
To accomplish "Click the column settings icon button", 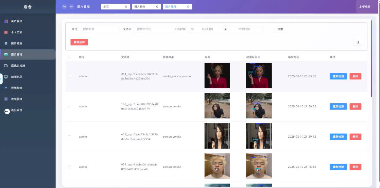I will point(358,42).
